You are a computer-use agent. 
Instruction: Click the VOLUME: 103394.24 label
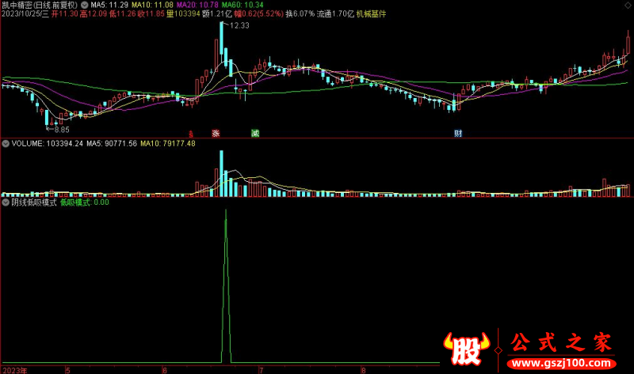click(48, 144)
